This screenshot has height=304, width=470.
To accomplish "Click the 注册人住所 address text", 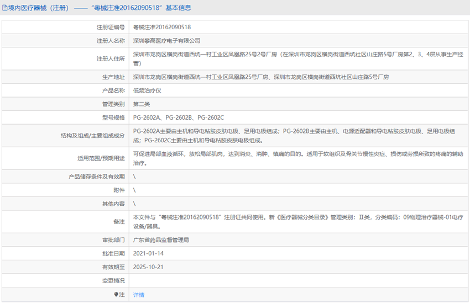I will coord(296,59).
